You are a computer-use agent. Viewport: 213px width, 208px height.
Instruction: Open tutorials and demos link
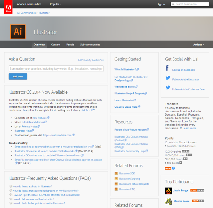[x=34, y=122]
